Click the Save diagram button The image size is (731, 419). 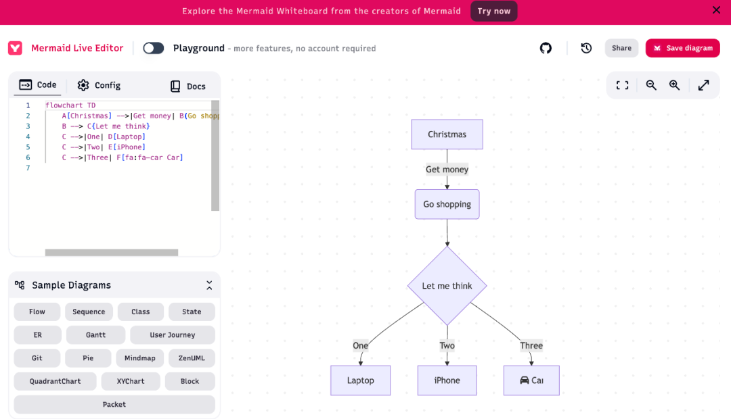point(682,48)
